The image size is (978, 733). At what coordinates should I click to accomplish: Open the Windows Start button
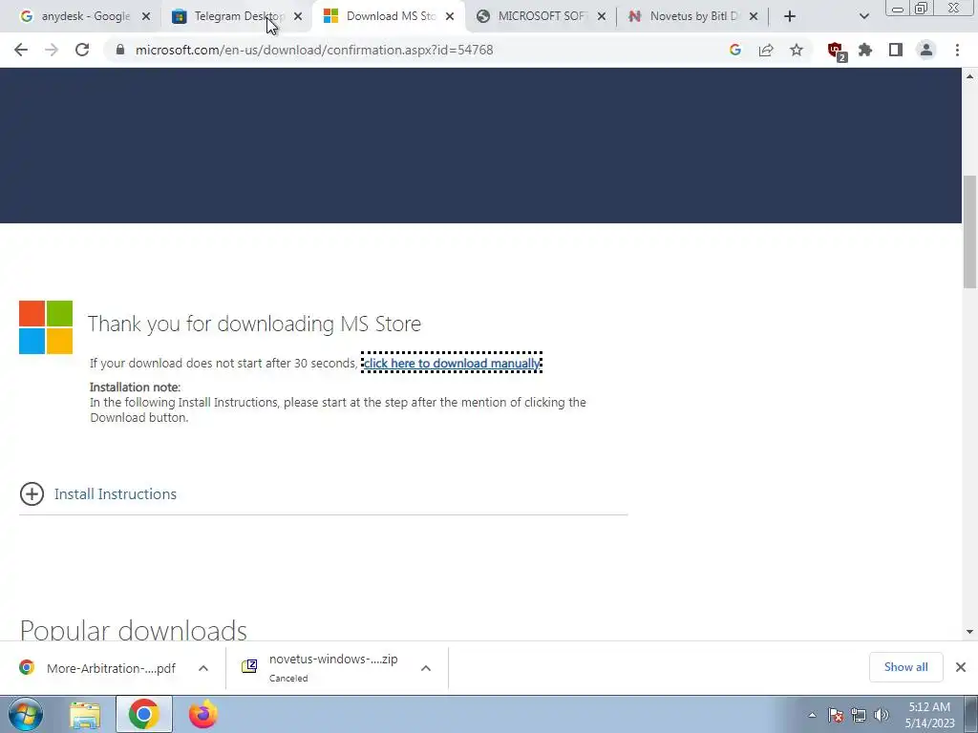(26, 714)
